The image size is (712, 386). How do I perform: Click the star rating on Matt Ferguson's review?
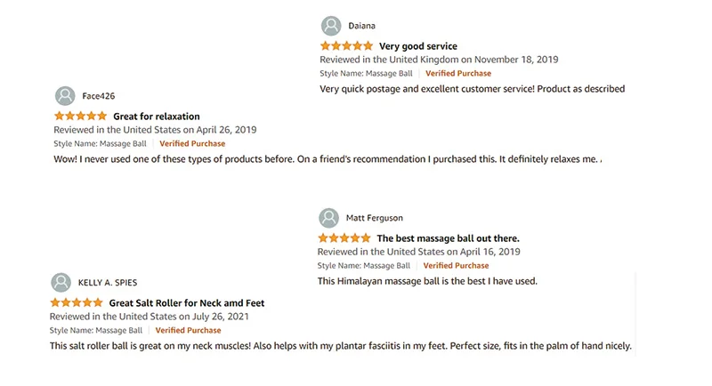point(344,238)
